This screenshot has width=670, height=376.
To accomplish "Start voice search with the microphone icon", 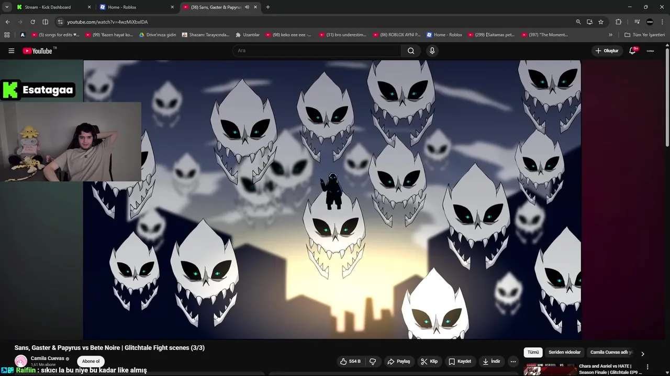I will (x=432, y=51).
